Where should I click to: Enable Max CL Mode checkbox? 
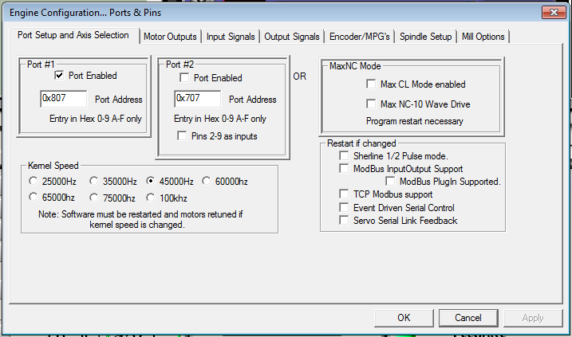coord(371,84)
